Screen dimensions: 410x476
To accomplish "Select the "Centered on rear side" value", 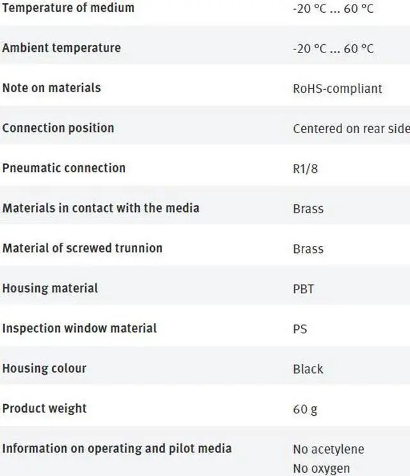I will (350, 129).
